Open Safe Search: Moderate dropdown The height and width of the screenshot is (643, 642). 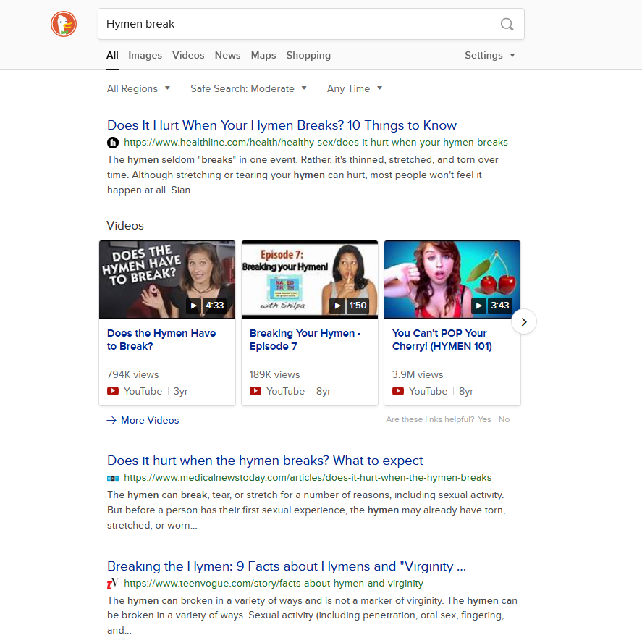point(248,88)
